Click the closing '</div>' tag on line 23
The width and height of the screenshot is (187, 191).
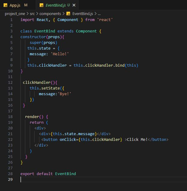click(41, 145)
